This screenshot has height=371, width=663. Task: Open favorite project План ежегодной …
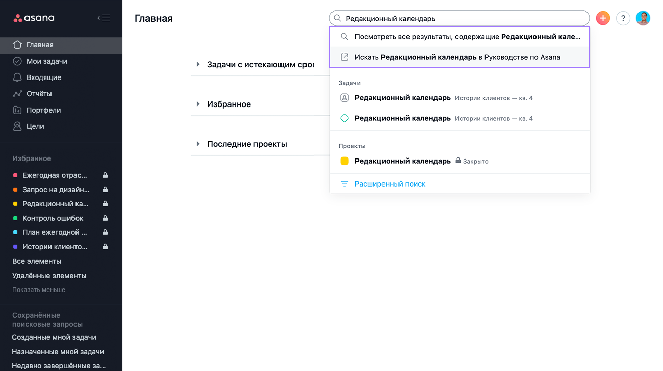tap(55, 232)
